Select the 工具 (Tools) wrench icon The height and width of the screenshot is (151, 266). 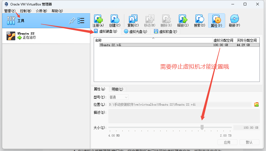pos(11,21)
